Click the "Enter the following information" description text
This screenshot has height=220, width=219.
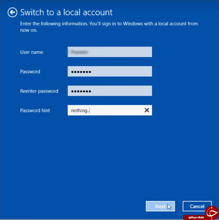pyautogui.click(x=109, y=27)
